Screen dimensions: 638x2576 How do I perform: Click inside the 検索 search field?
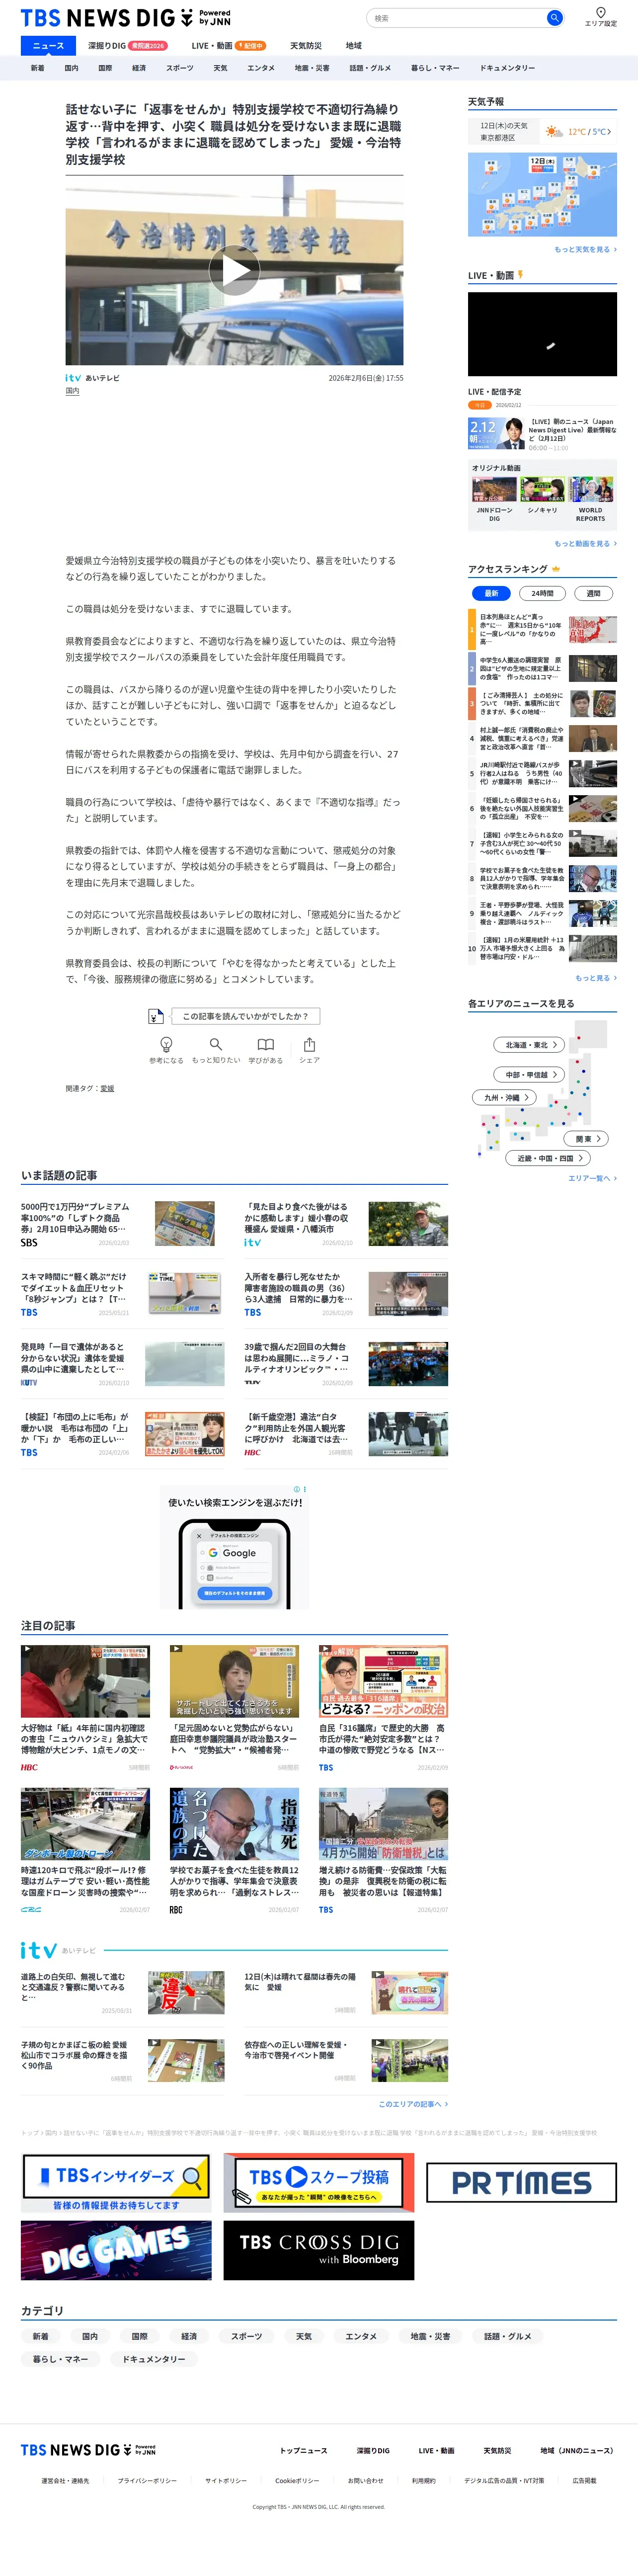(457, 18)
